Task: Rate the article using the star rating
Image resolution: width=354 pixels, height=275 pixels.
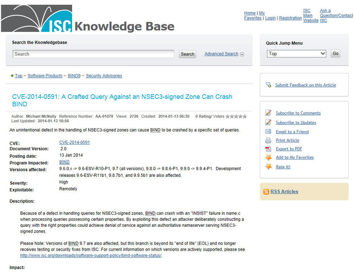Action: pyautogui.click(x=236, y=116)
